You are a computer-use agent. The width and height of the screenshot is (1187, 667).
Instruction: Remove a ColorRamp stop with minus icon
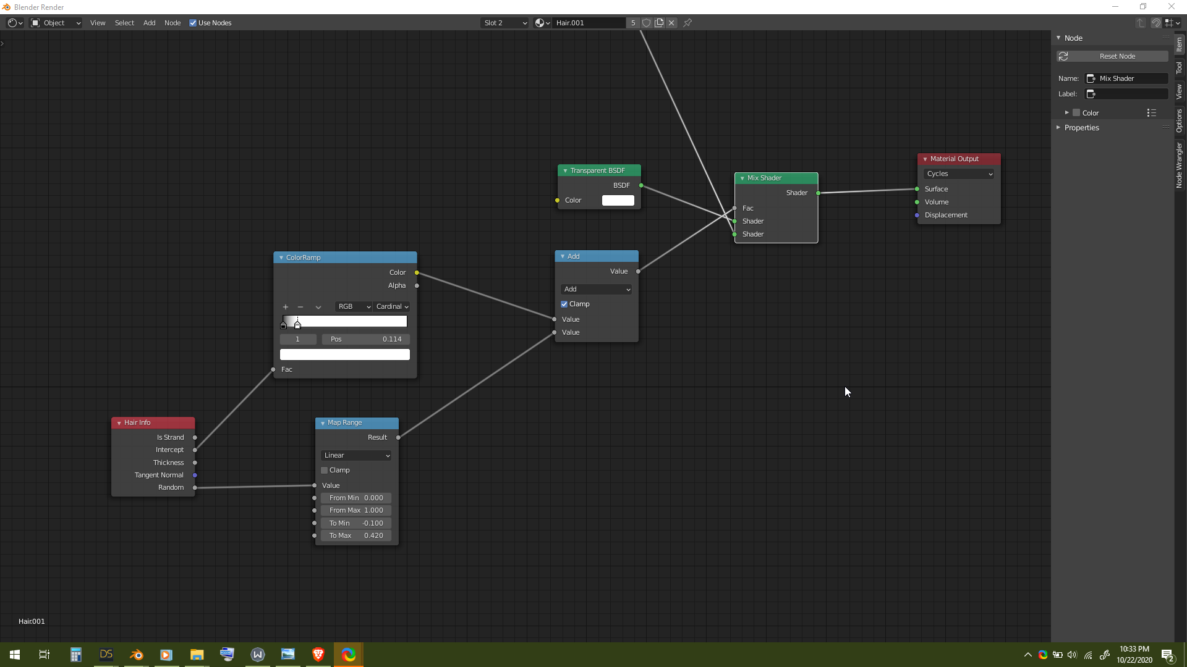click(x=300, y=307)
